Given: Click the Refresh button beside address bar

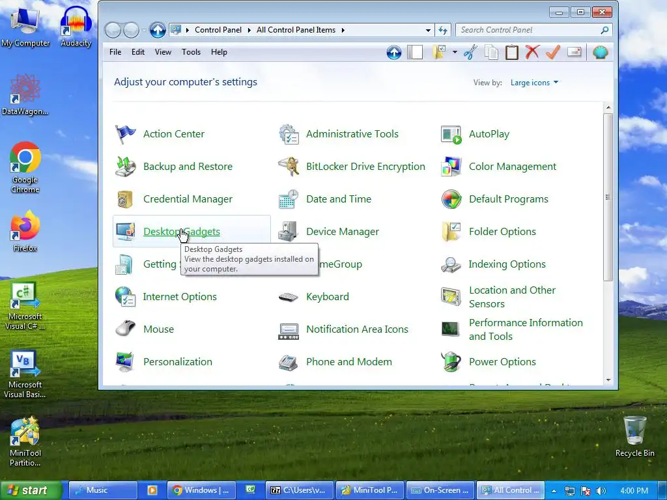Looking at the screenshot, I should click(443, 30).
